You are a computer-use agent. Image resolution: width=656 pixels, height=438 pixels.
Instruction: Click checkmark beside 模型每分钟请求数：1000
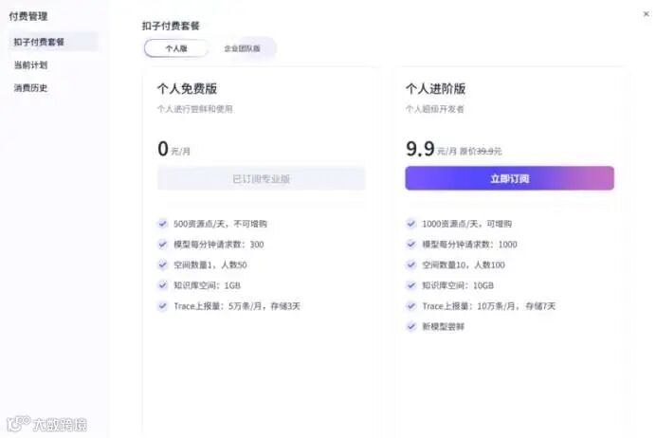[x=411, y=244]
